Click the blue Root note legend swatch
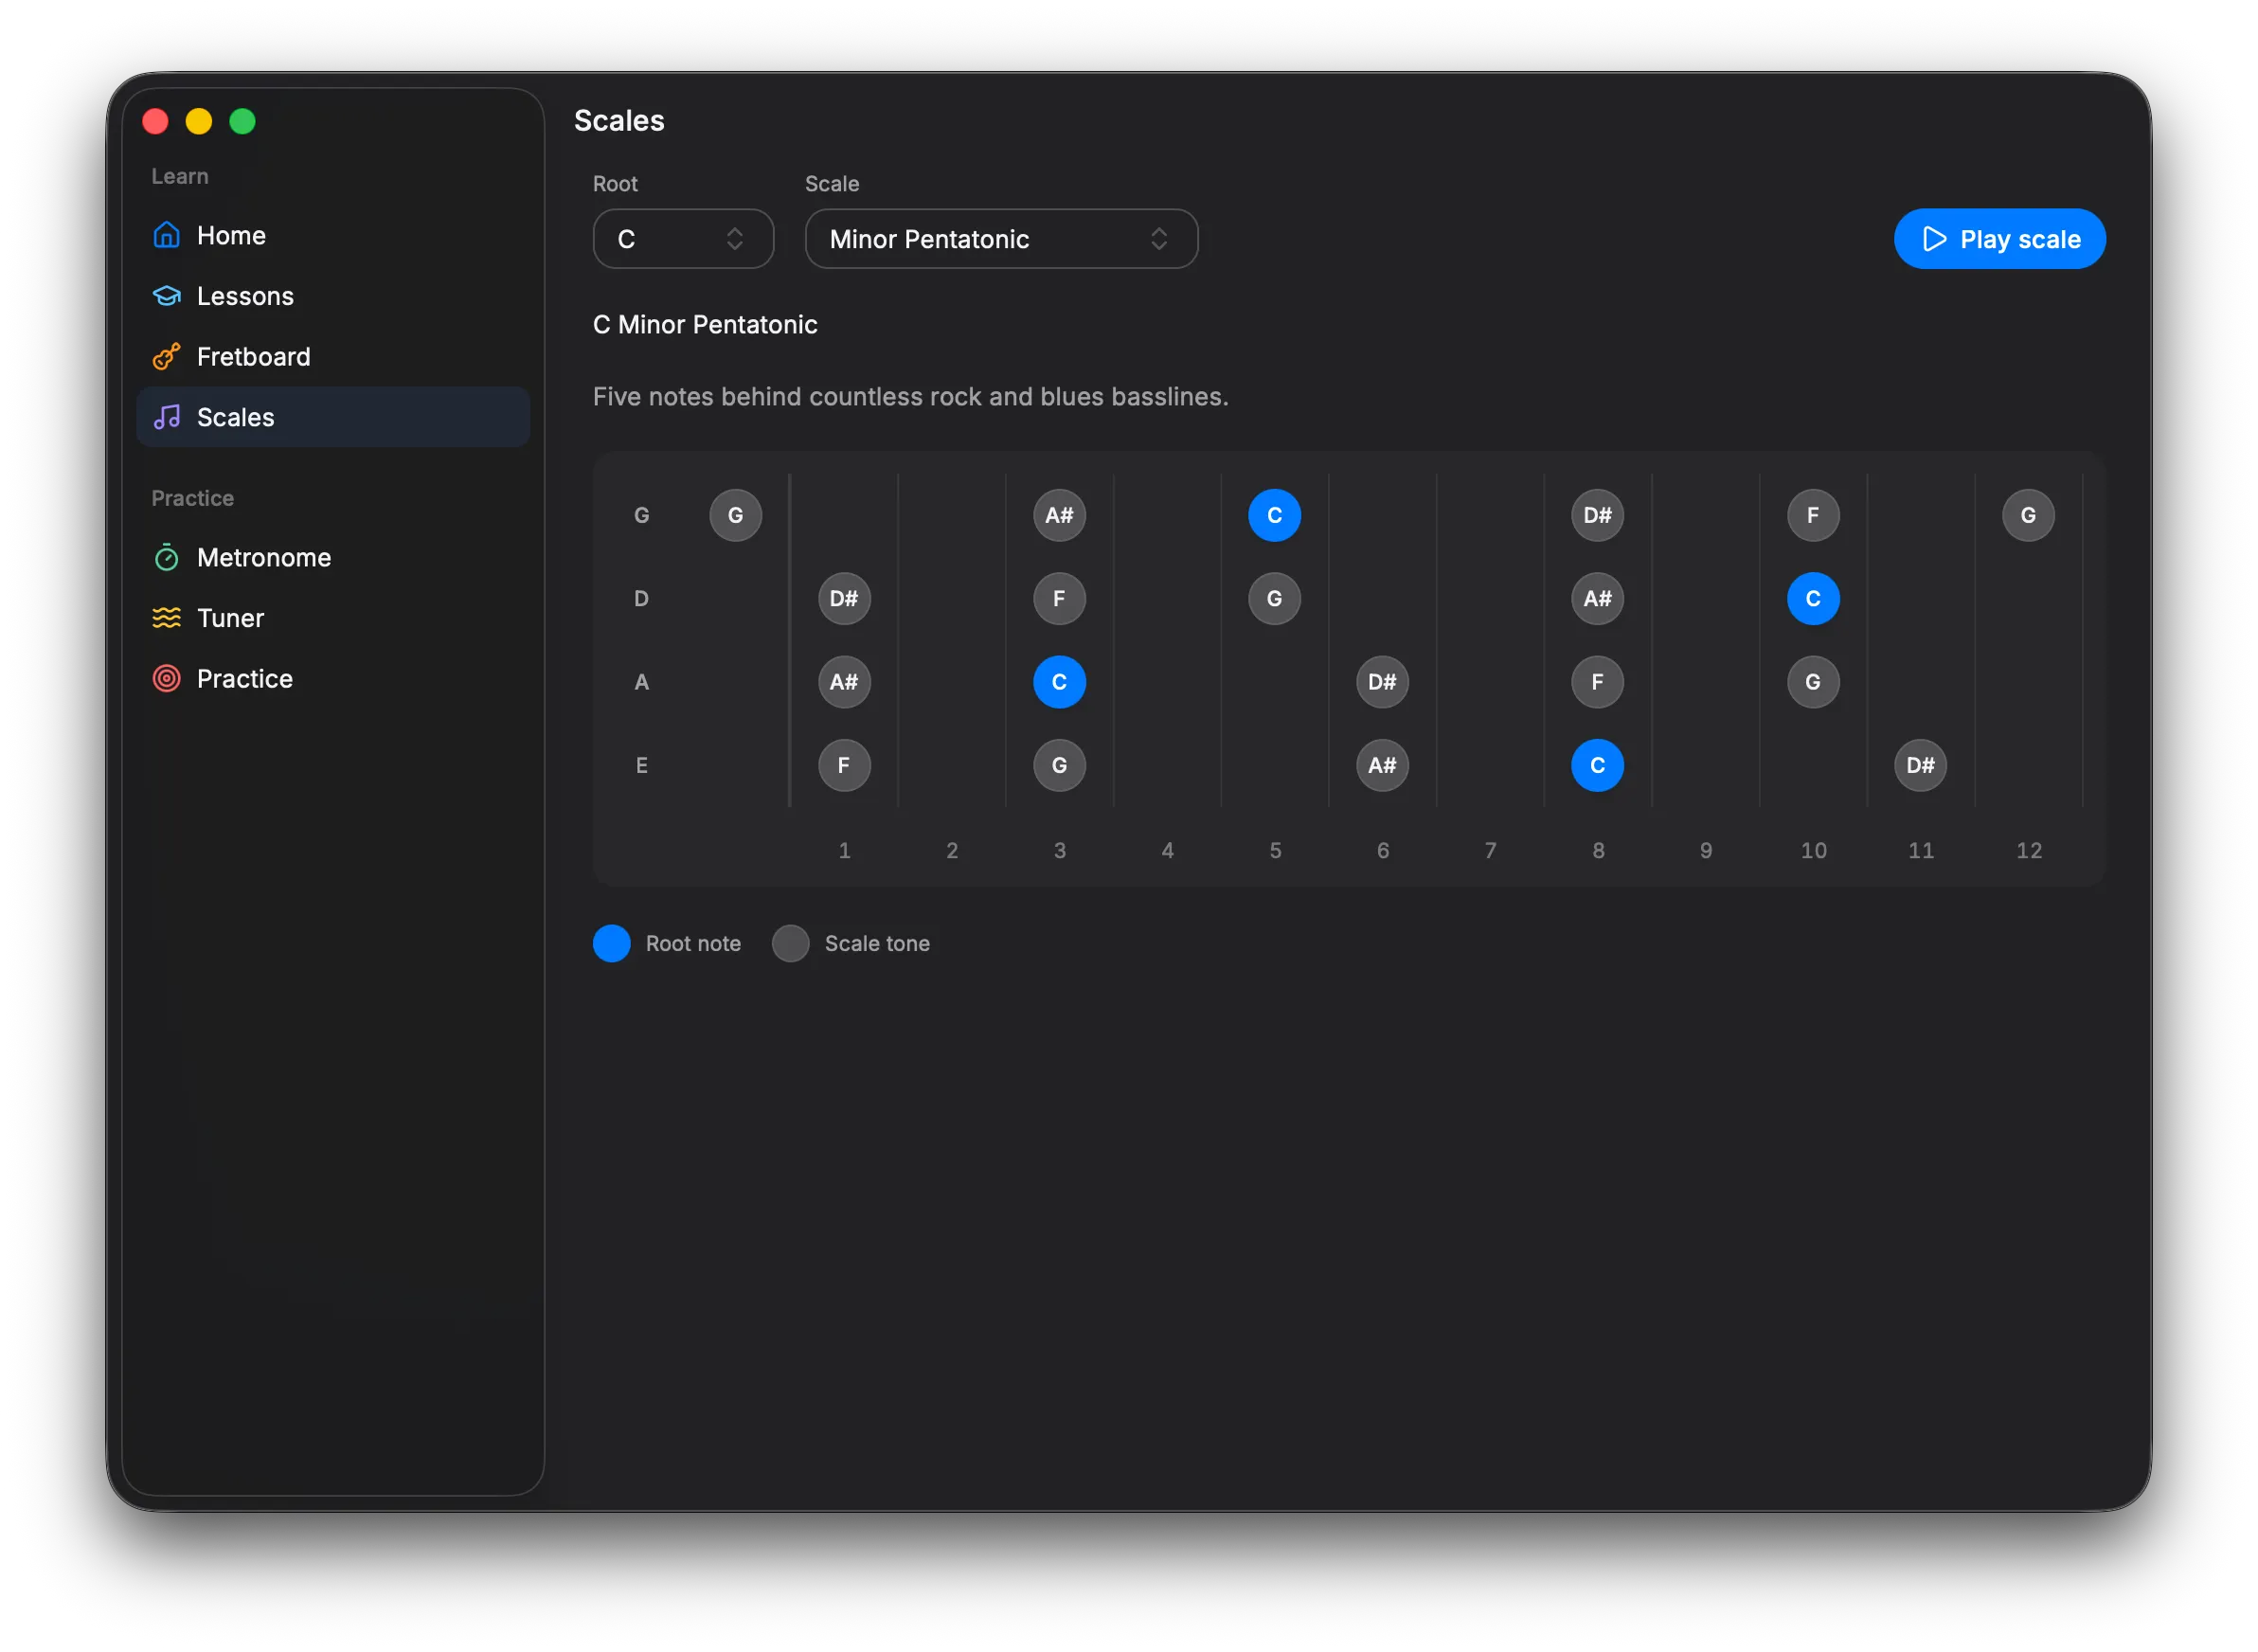Viewport: 2258px width, 1652px height. tap(612, 943)
